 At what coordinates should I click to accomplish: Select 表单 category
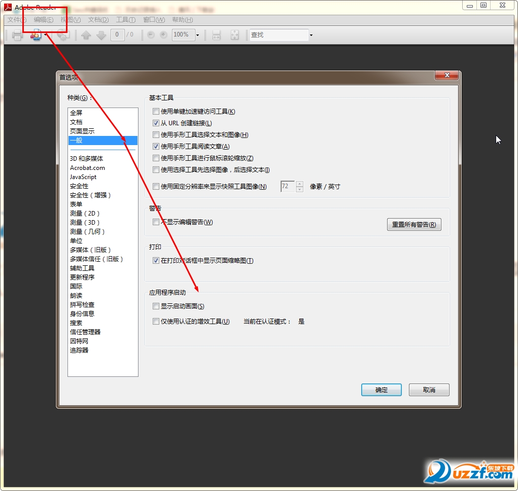(103, 204)
